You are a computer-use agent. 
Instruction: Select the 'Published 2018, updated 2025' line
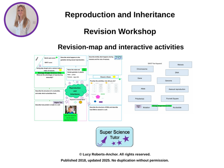pyautogui.click(x=115, y=160)
